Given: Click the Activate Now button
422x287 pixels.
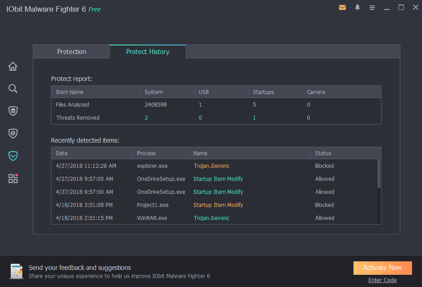Looking at the screenshot, I should (382, 268).
